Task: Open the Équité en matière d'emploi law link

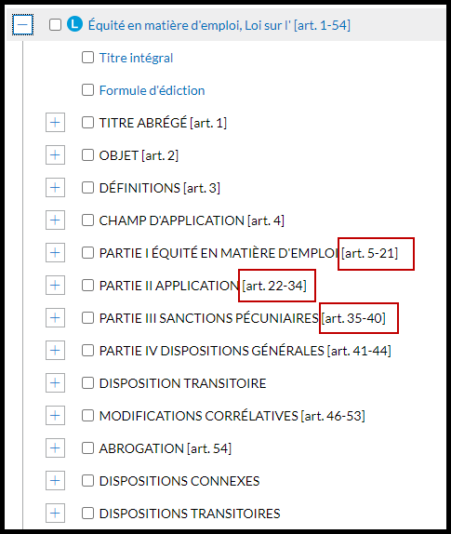Action: [x=219, y=25]
